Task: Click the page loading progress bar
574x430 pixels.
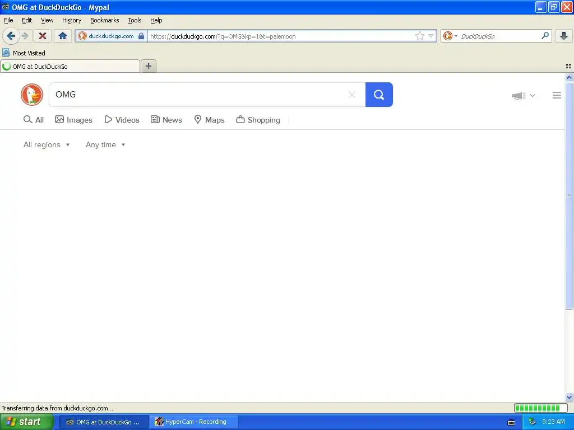Action: point(541,408)
